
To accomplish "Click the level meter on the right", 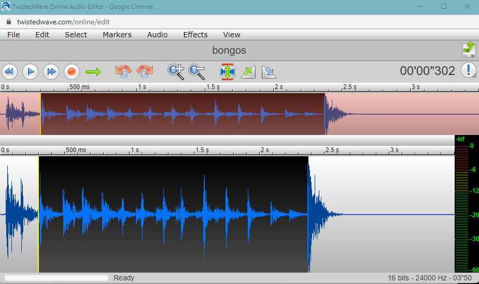I will [x=462, y=209].
